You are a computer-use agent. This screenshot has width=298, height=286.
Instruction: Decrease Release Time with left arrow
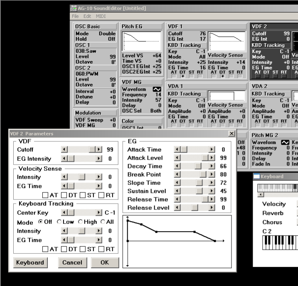tap(177, 199)
